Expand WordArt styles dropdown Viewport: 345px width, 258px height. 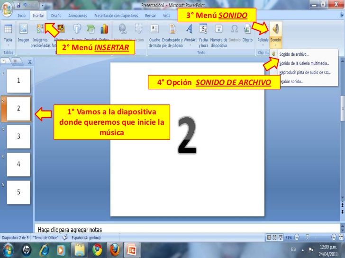pyautogui.click(x=190, y=46)
